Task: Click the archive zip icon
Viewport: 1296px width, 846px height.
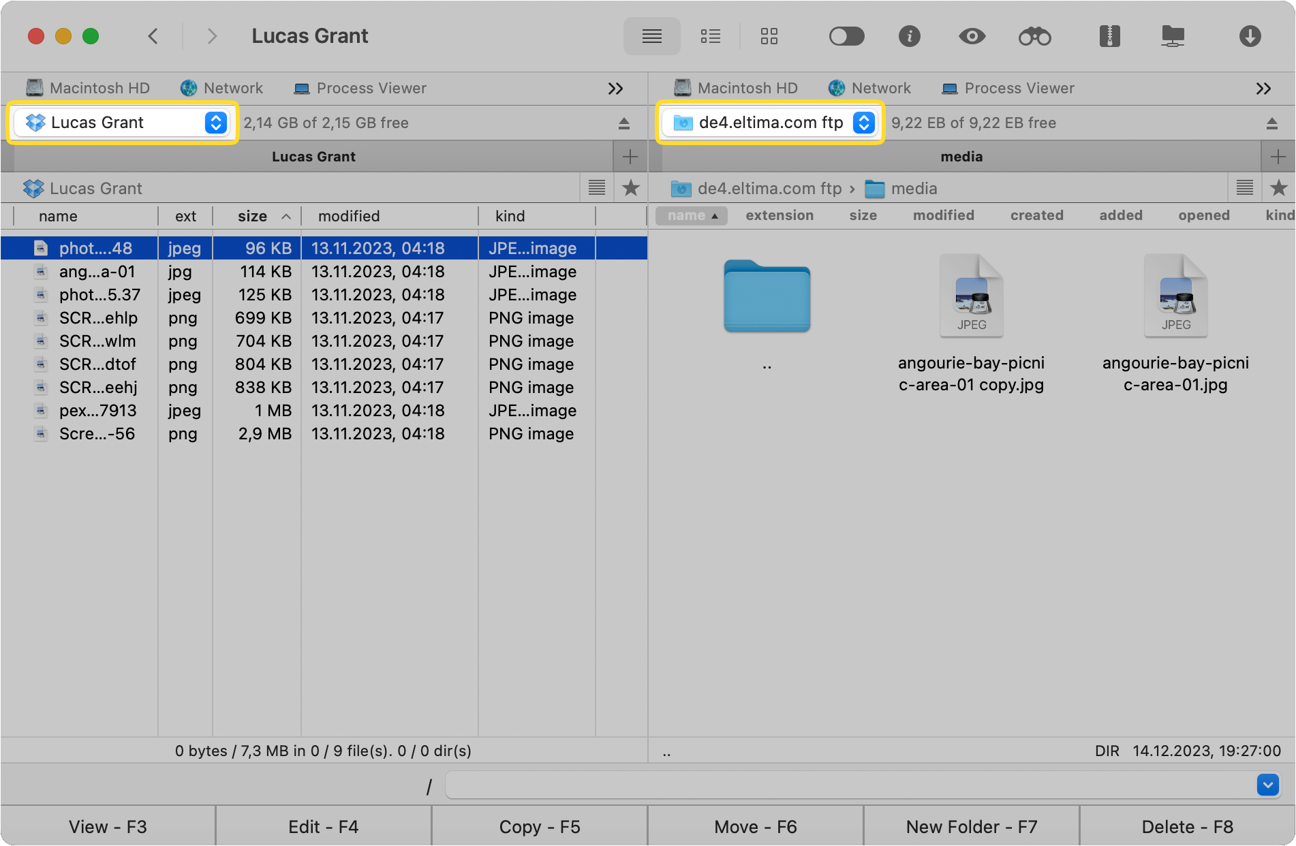Action: [1109, 36]
